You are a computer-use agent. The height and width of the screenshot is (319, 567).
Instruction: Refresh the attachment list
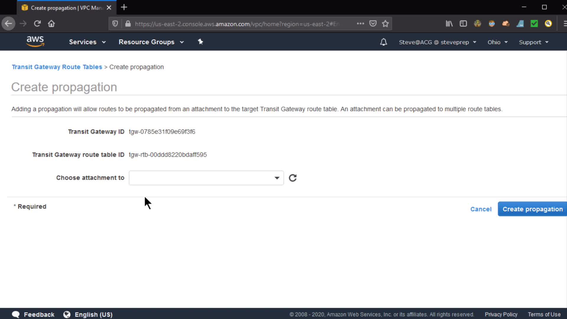point(293,178)
